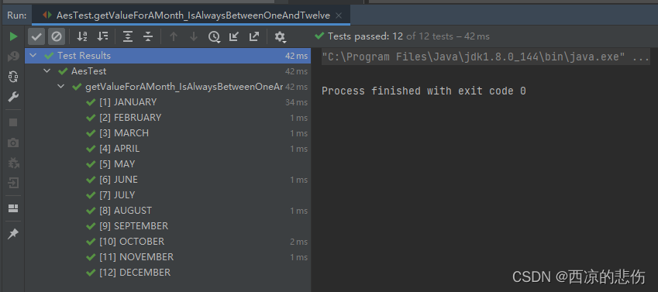Select [11] NOVEMBER test result
The width and height of the screenshot is (658, 292).
click(168, 257)
